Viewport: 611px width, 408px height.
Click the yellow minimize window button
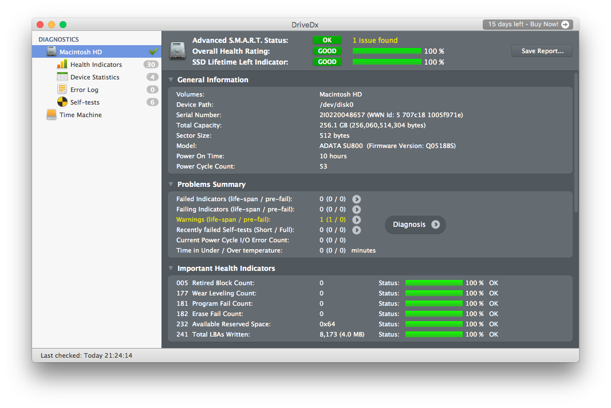(52, 25)
